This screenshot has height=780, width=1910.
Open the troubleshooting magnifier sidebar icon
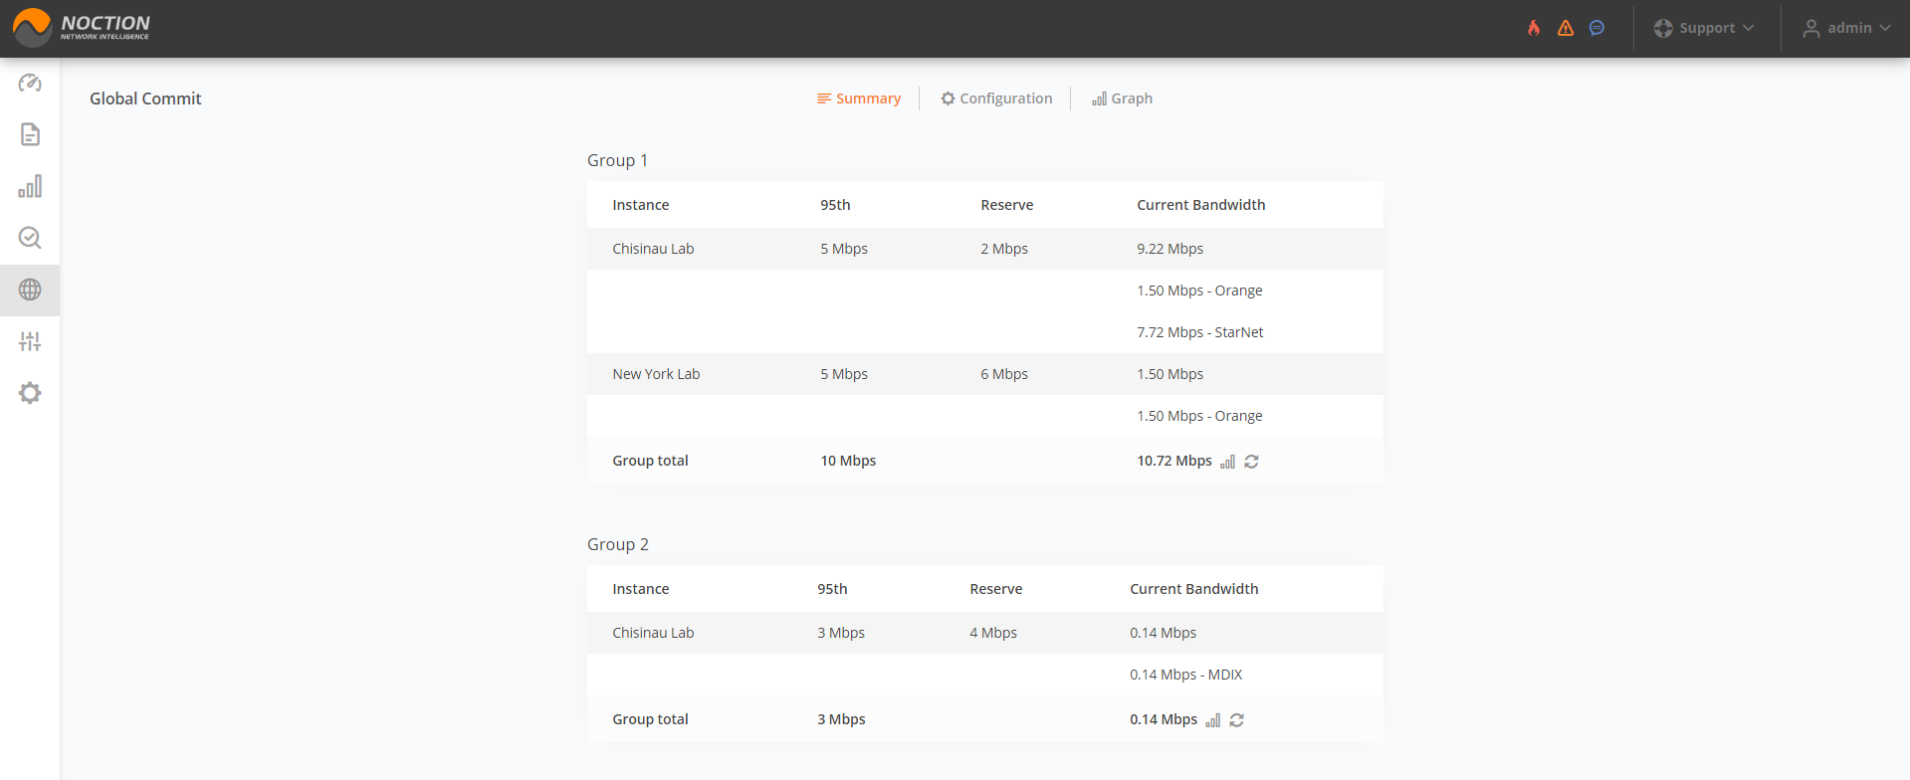[30, 238]
